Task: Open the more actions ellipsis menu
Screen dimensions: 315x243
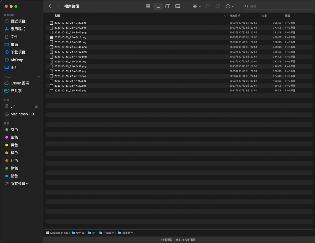Action: pyautogui.click(x=230, y=6)
